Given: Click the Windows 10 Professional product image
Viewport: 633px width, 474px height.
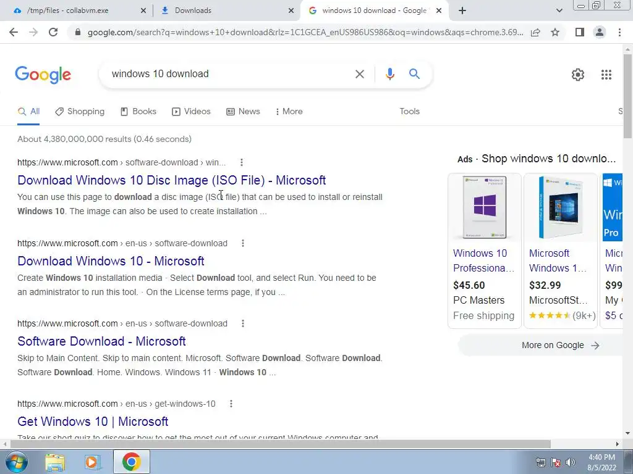Looking at the screenshot, I should 485,207.
